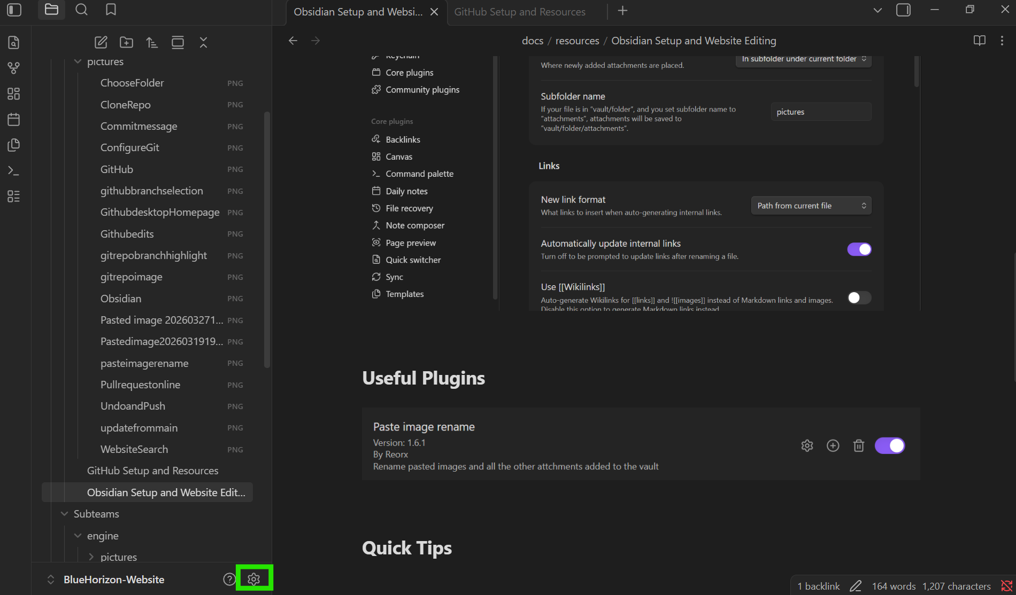This screenshot has width=1016, height=595.
Task: Open the search pane magnifier icon
Action: (x=81, y=10)
